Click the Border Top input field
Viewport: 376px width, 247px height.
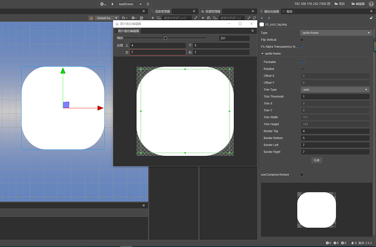pyautogui.click(x=335, y=131)
